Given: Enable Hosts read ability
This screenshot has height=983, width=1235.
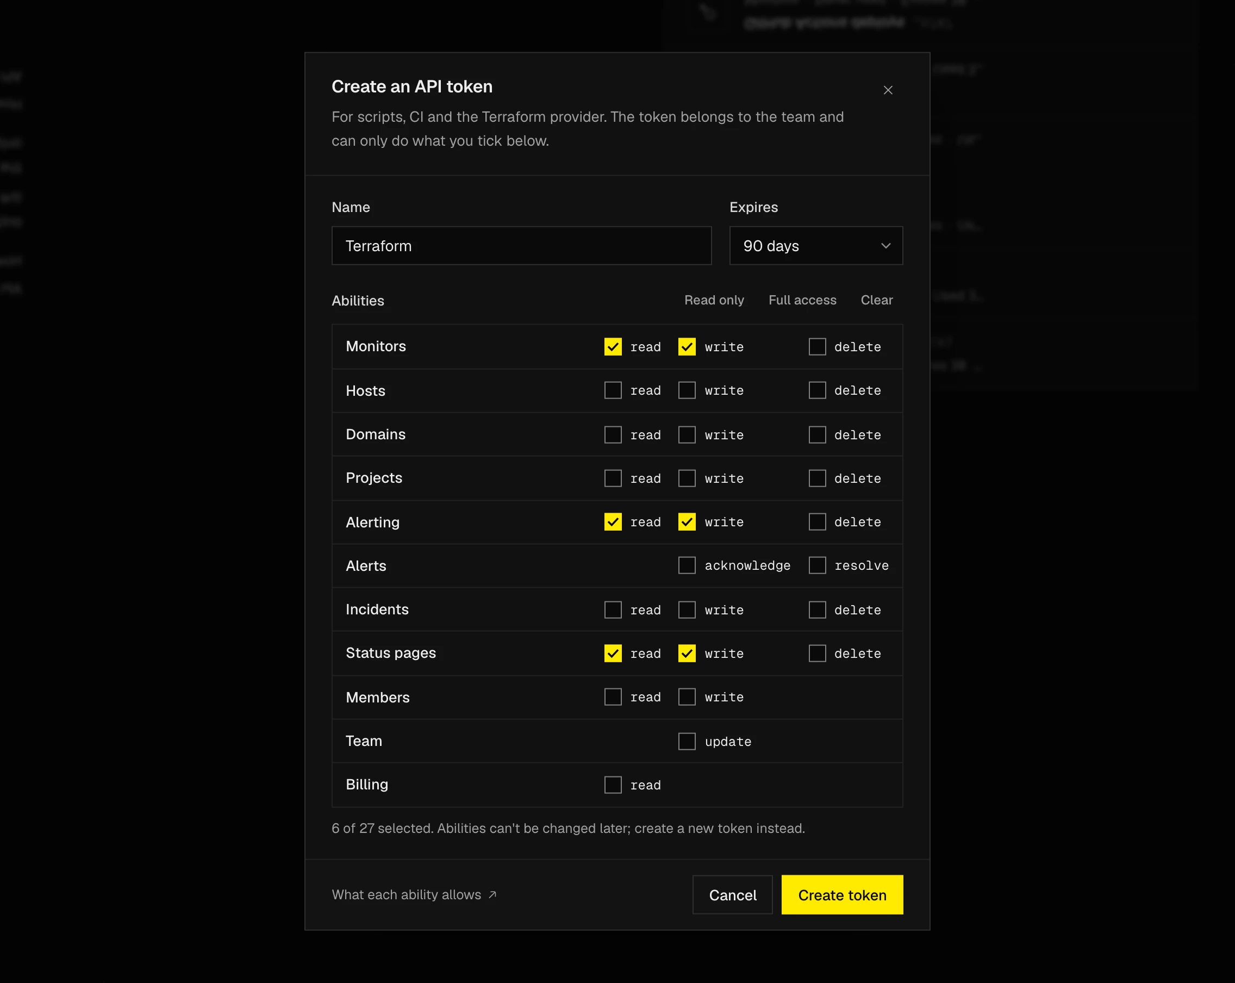Looking at the screenshot, I should [x=613, y=390].
